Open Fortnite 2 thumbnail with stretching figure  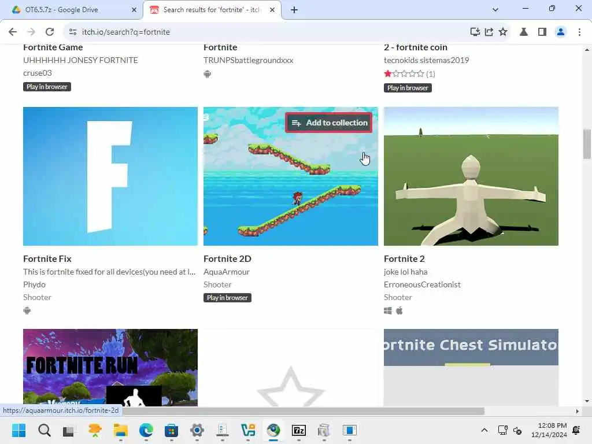[471, 176]
